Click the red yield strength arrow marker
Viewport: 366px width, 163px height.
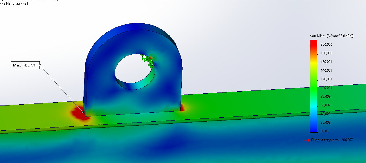(309, 140)
